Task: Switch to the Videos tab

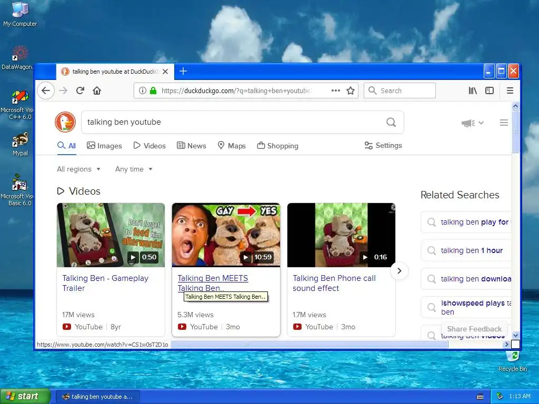Action: [x=149, y=146]
